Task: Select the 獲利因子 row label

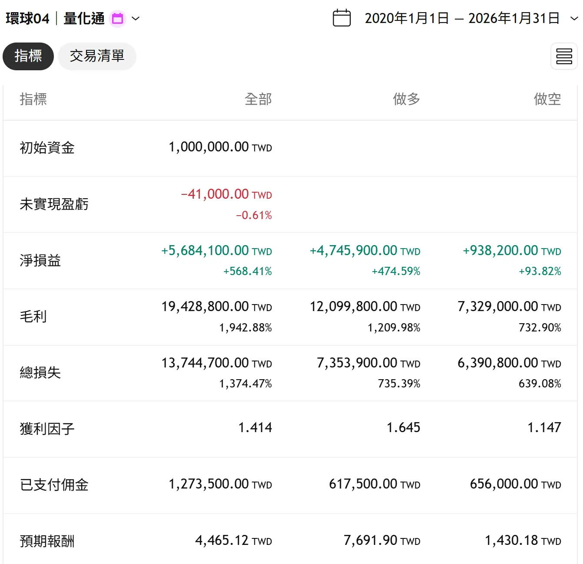Action: 47,429
